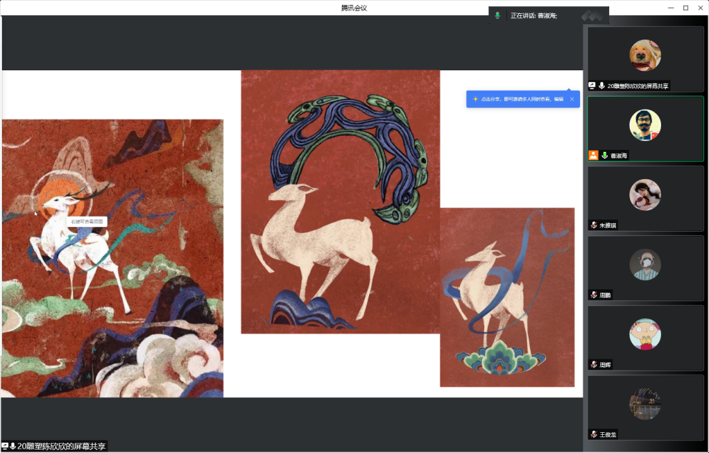
Task: Maximize the 腾讯会议 window
Action: tap(685, 8)
